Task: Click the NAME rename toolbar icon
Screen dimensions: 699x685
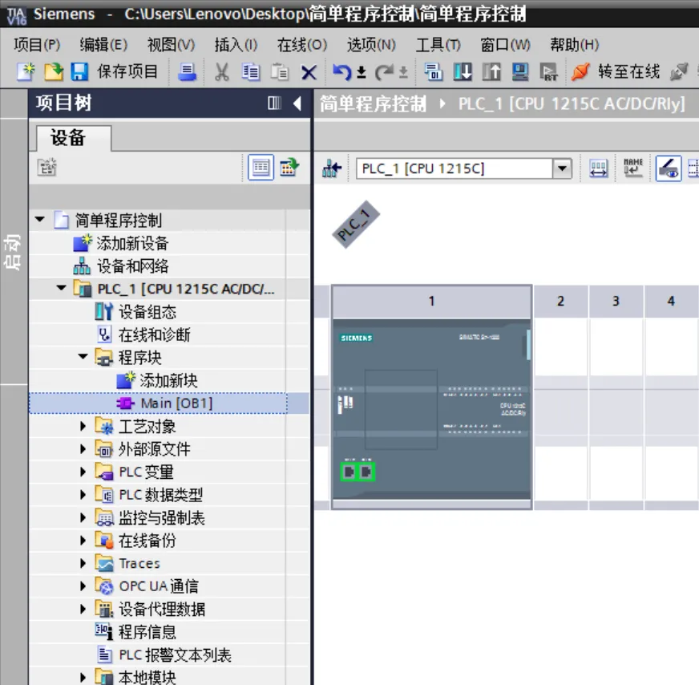Action: pyautogui.click(x=633, y=168)
